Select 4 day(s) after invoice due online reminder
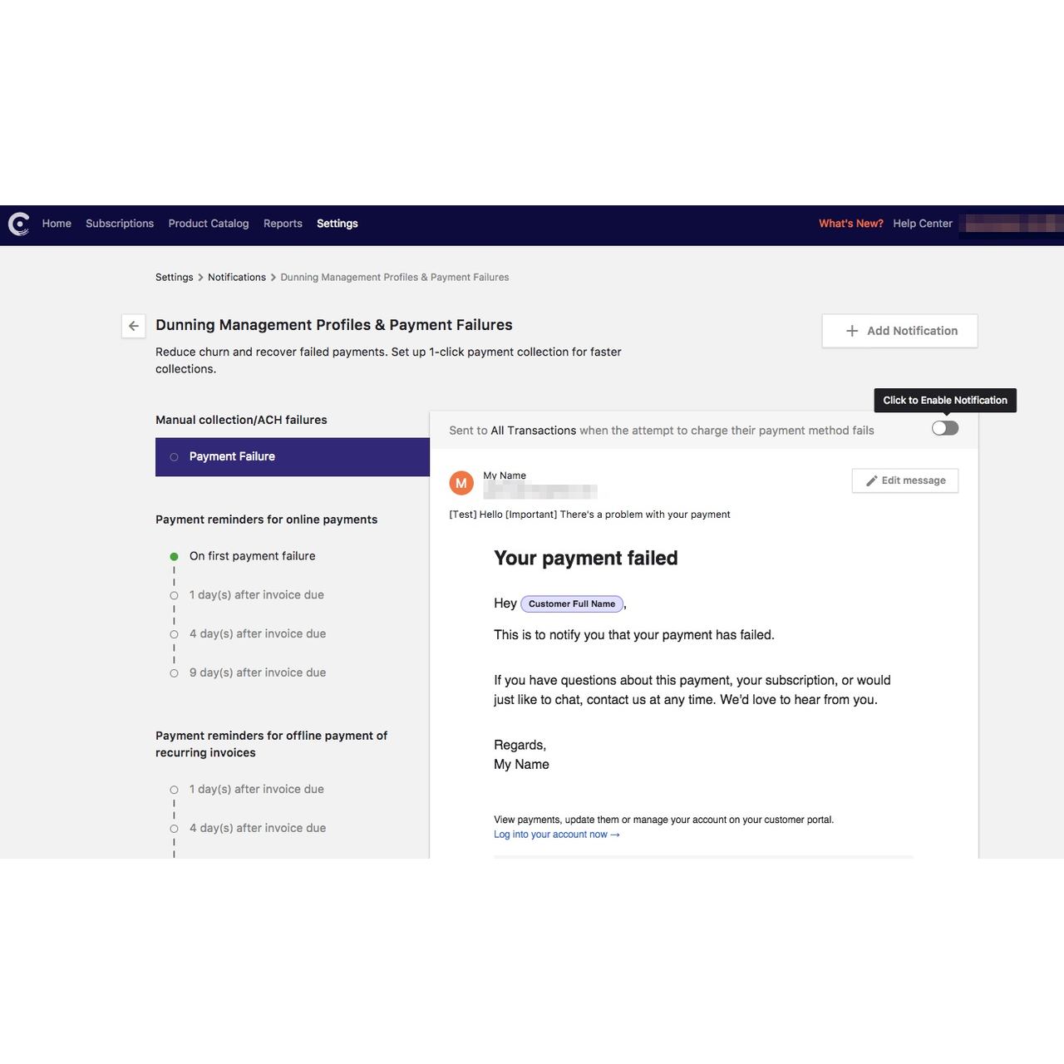1064x1064 pixels. [x=257, y=634]
